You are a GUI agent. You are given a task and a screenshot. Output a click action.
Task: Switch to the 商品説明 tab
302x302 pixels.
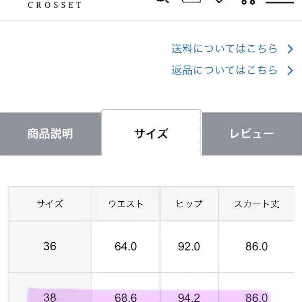(x=50, y=134)
